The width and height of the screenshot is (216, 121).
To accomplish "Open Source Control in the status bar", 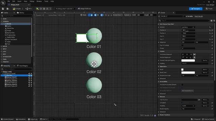I will [x=209, y=119].
